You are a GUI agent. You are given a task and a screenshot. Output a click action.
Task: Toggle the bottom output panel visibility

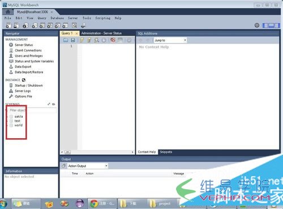(x=271, y=25)
